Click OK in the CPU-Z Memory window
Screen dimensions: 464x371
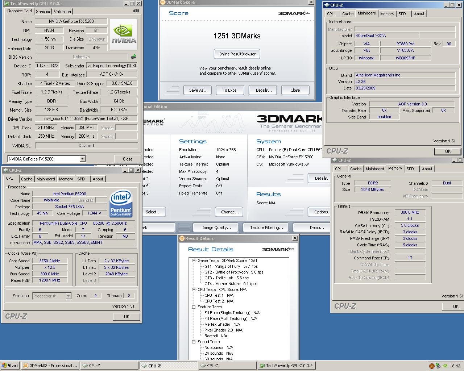click(x=453, y=307)
